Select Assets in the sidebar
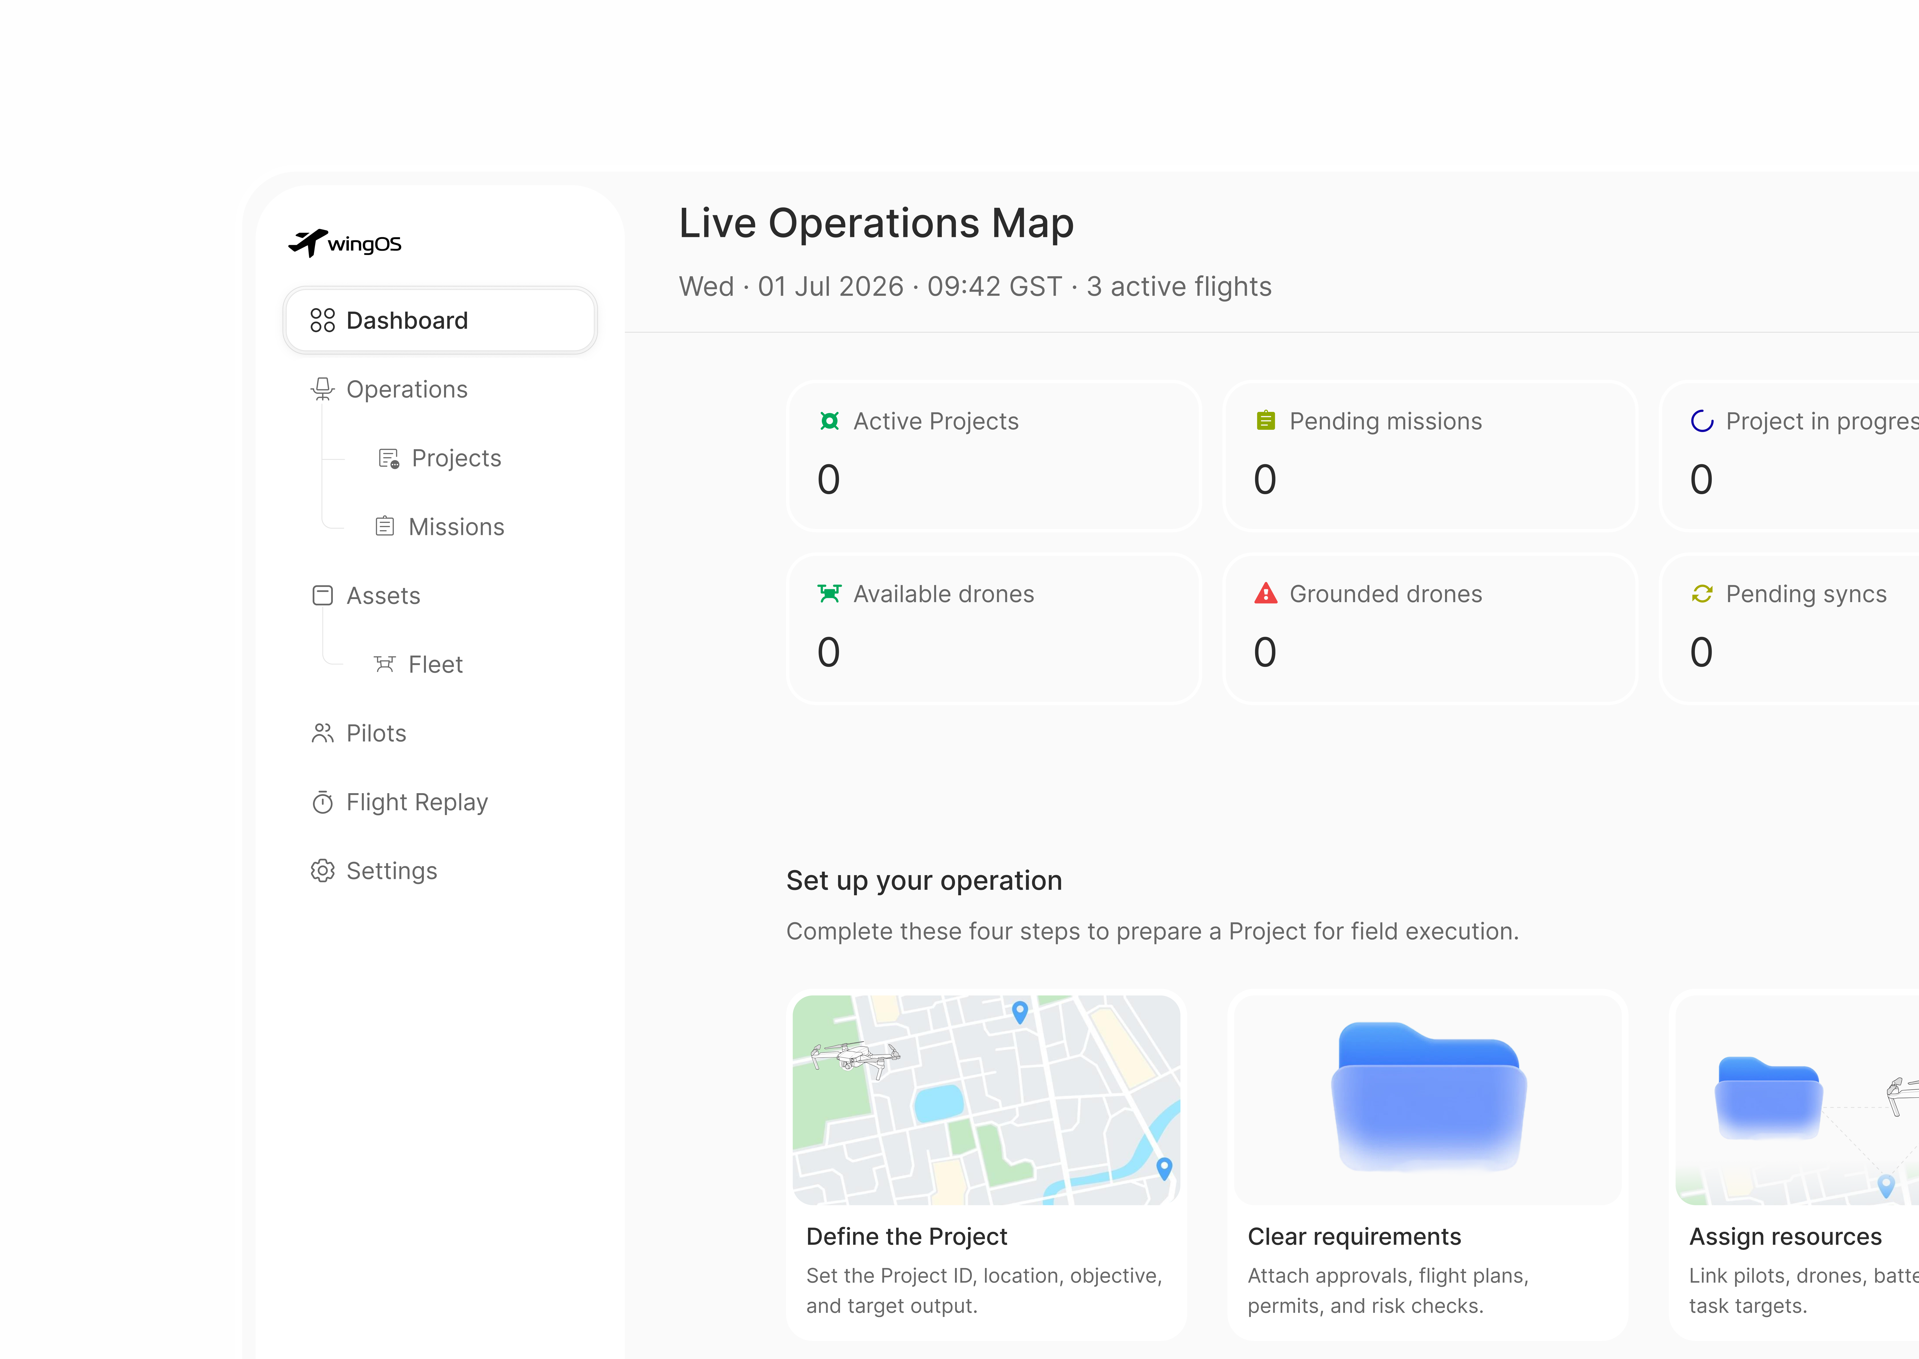This screenshot has width=1919, height=1359. (x=440, y=596)
